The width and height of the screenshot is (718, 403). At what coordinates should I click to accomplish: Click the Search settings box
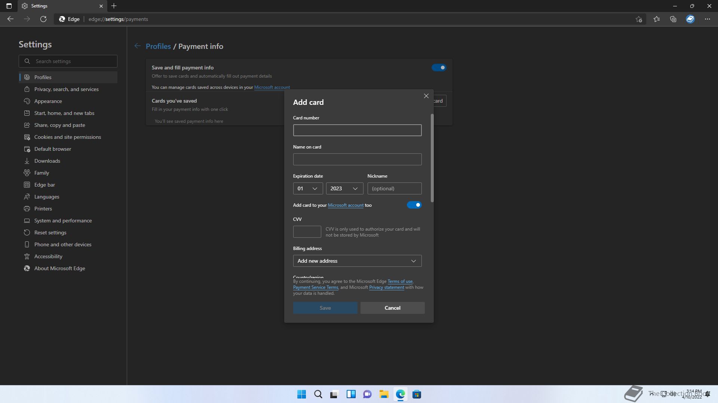coord(68,61)
